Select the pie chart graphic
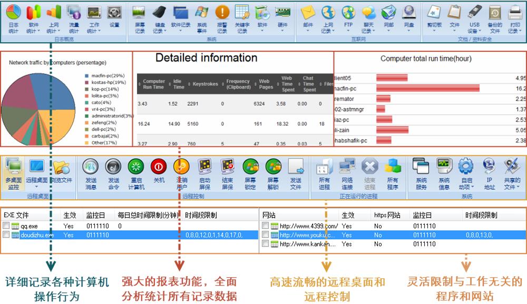The height and width of the screenshot is (304, 527). coord(38,110)
